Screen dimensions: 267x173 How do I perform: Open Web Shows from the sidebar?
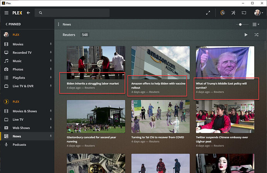pos(21,128)
